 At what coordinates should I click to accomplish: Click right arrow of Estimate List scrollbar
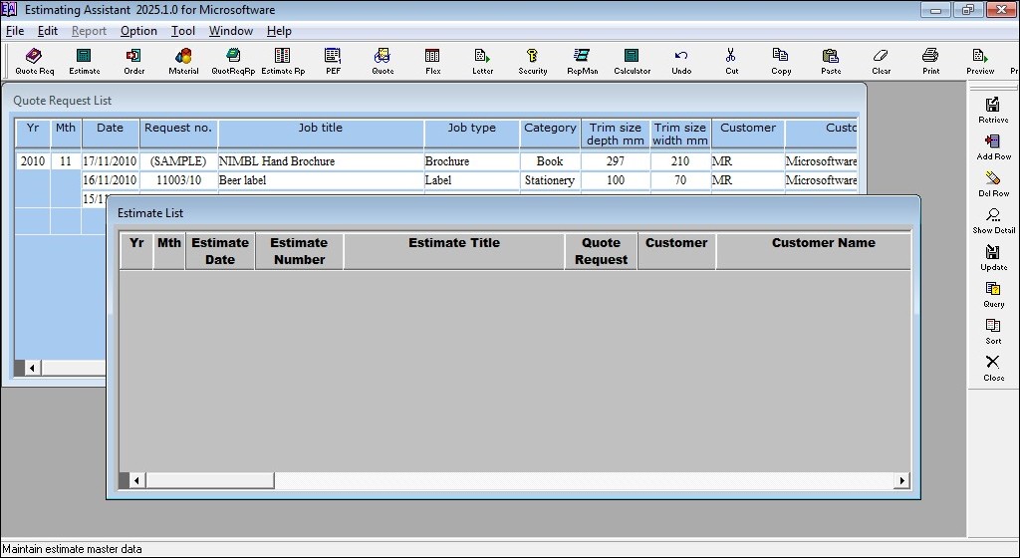(x=902, y=481)
